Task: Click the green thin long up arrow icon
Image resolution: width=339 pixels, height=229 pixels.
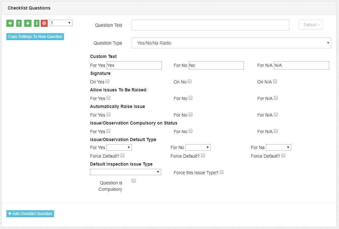Action: click(19, 23)
